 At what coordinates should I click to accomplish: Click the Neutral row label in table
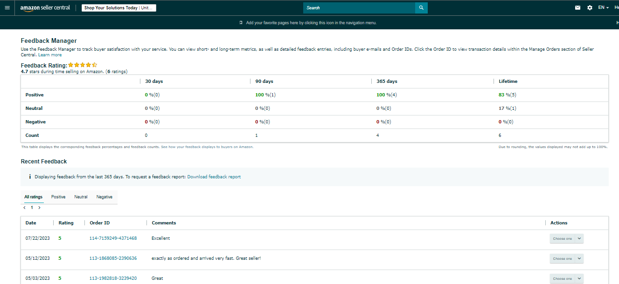click(x=34, y=108)
